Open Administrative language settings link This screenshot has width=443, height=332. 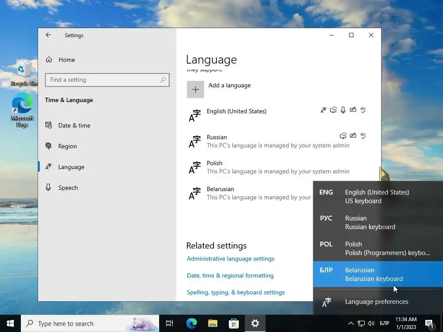[x=231, y=259]
